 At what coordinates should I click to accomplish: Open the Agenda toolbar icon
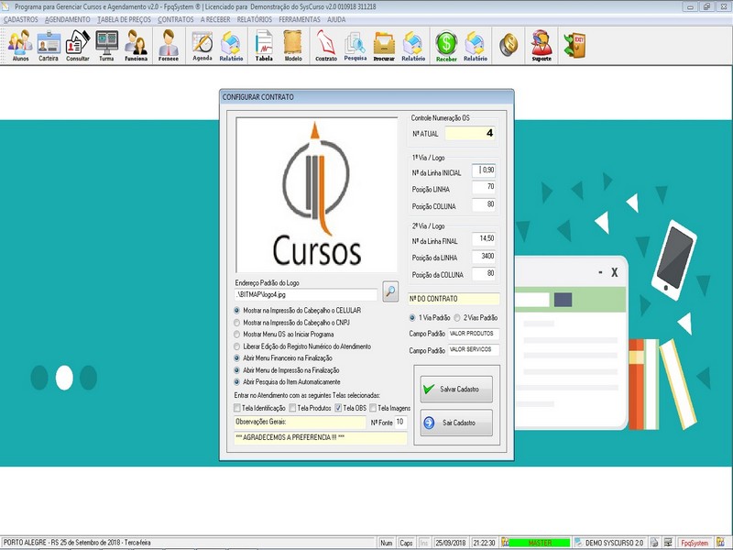(x=202, y=44)
